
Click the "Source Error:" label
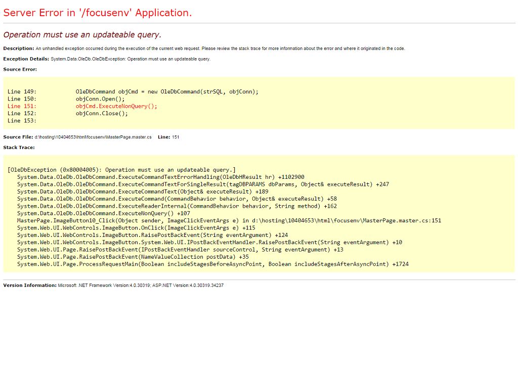coord(20,69)
